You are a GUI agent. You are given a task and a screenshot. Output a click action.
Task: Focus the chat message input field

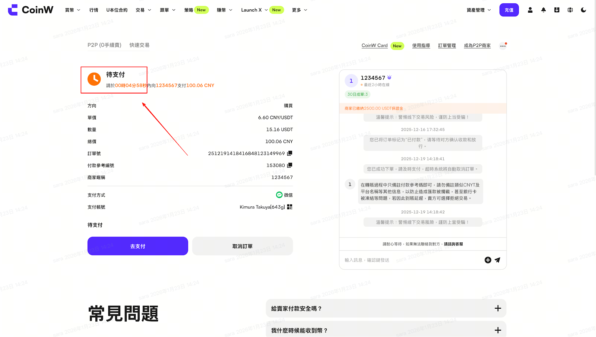tap(410, 260)
